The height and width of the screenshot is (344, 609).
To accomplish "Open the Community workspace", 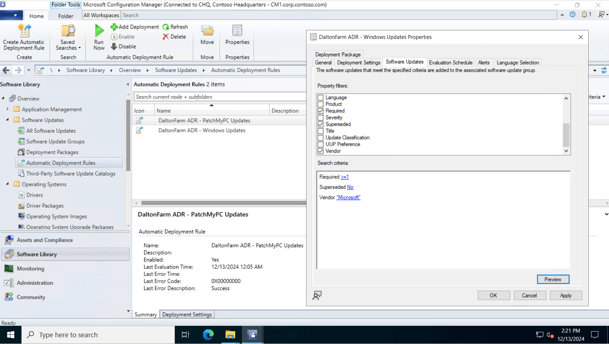I will 31,297.
